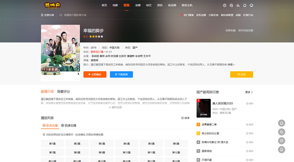This screenshot has width=294, height=162.
Task: Expand full synopsis via 展开全部
Action: (x=115, y=107)
